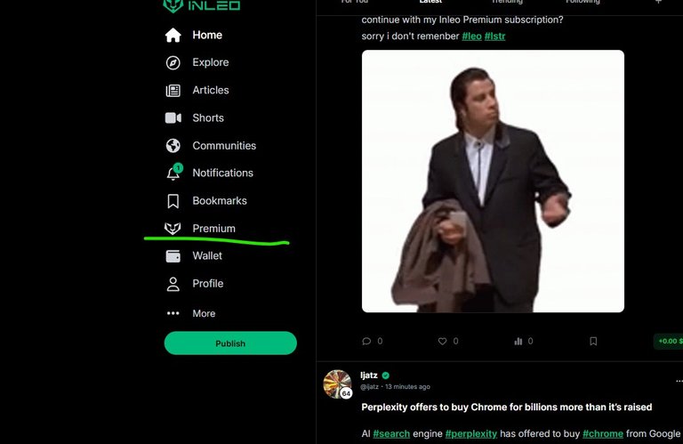Open the confused man GIF image
Screen dimensions: 683x444
coord(493,182)
